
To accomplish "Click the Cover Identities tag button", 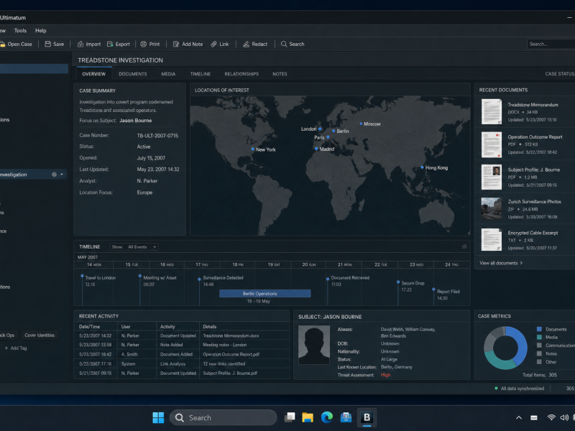I will [x=40, y=335].
